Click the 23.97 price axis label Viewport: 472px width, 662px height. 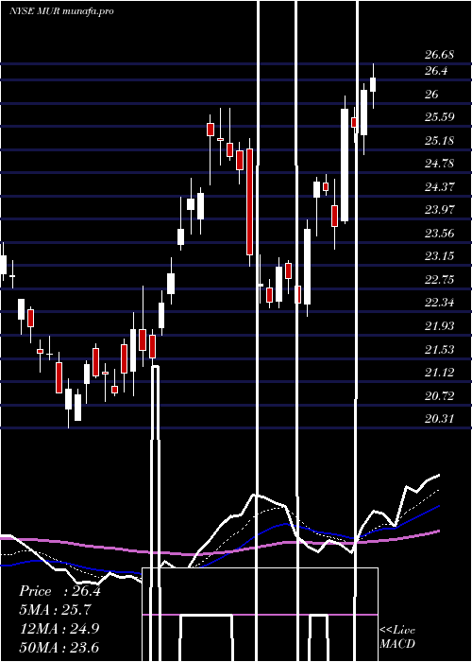(x=440, y=209)
